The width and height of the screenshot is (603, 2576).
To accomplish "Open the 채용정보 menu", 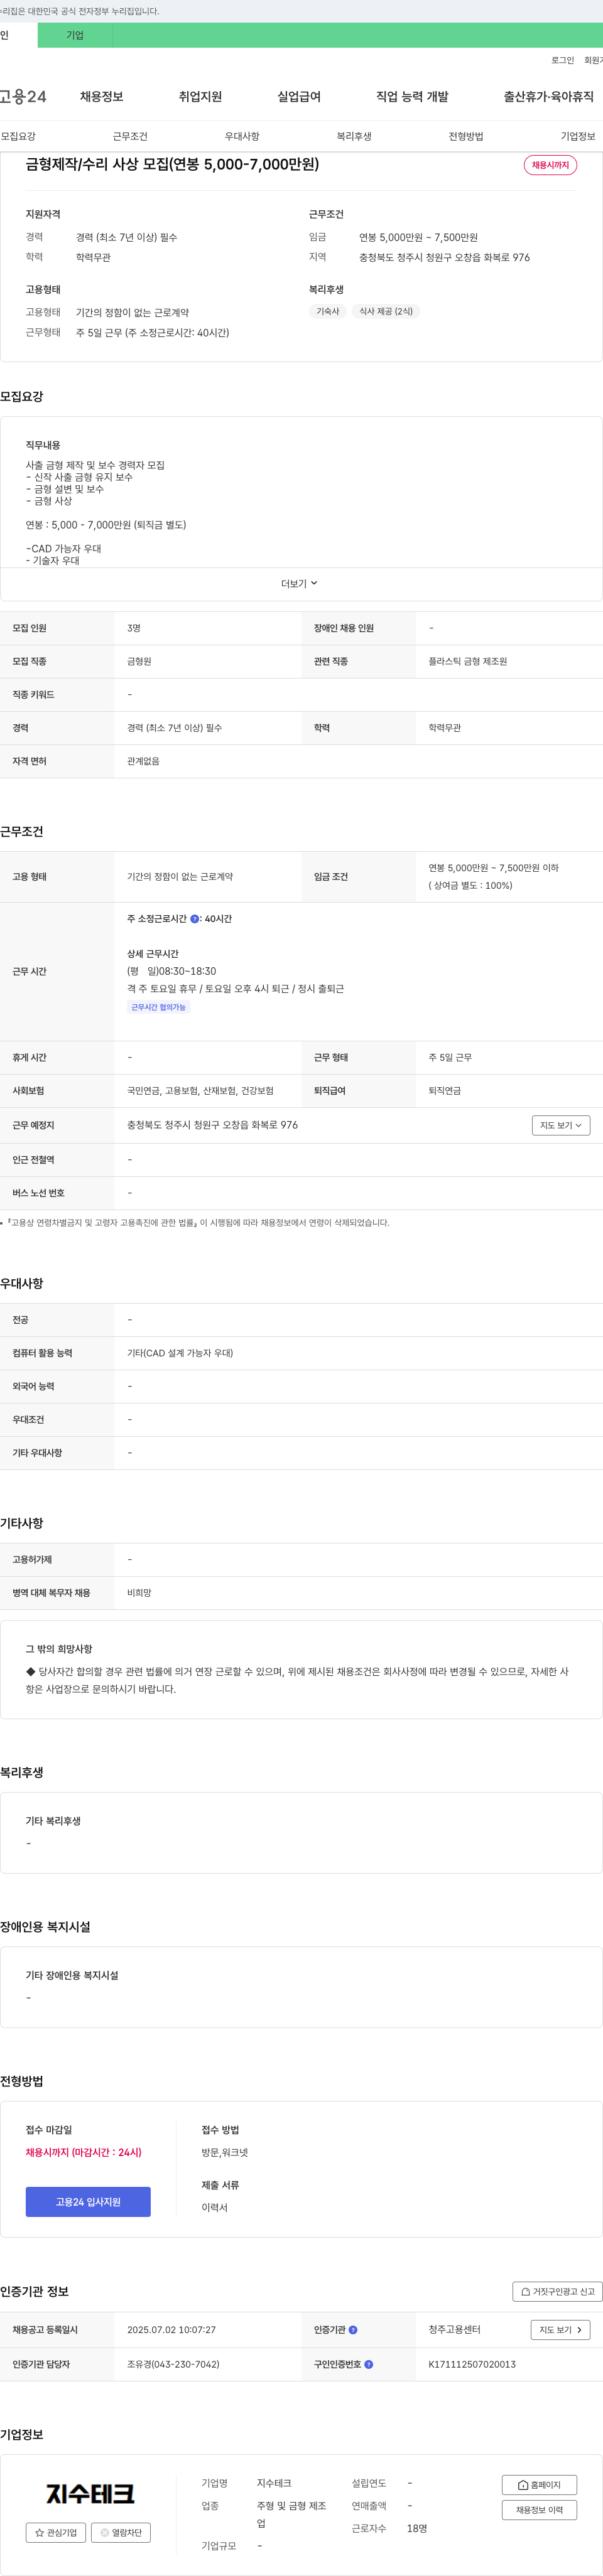I will 101,96.
